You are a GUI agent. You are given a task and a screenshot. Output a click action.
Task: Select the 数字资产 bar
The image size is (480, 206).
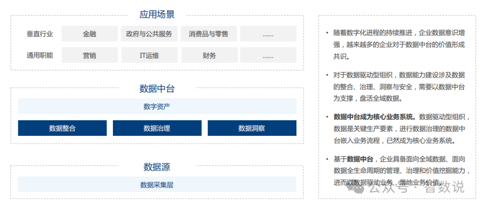[157, 107]
